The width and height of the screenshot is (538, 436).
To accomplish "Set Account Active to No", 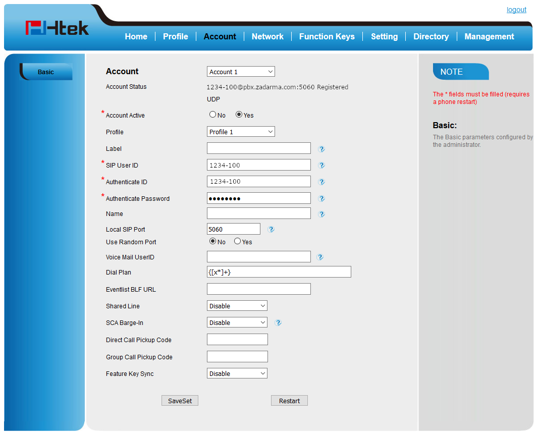I will click(213, 115).
